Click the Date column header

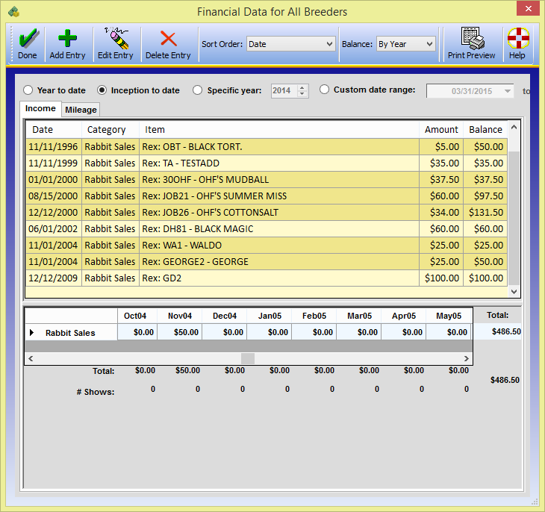54,130
